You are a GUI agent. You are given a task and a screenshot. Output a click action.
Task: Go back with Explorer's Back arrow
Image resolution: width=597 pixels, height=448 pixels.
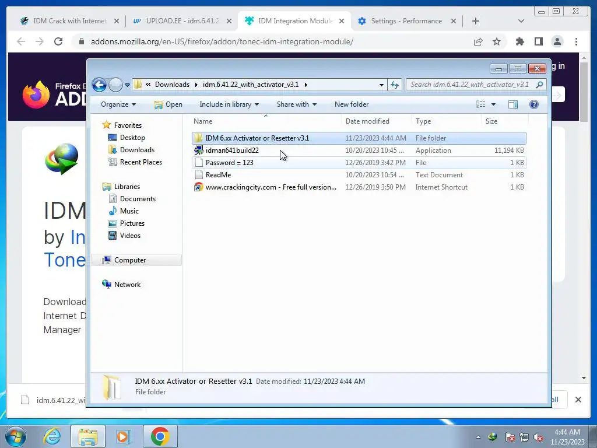click(99, 85)
